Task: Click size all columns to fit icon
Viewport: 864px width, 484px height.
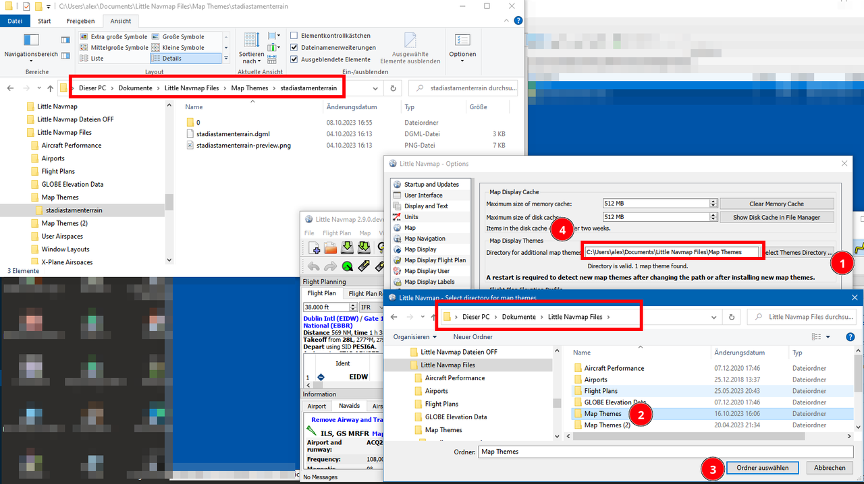Action: coord(273,59)
